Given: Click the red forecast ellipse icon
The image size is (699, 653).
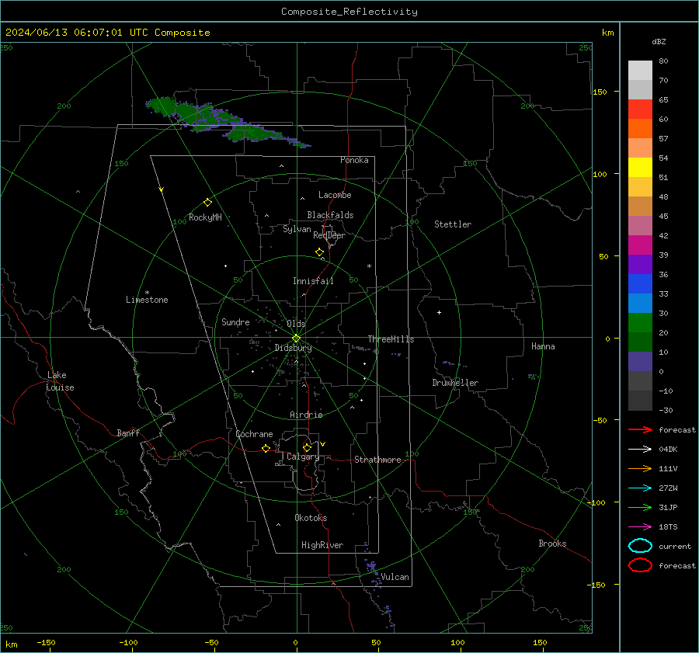Looking at the screenshot, I should pyautogui.click(x=640, y=565).
